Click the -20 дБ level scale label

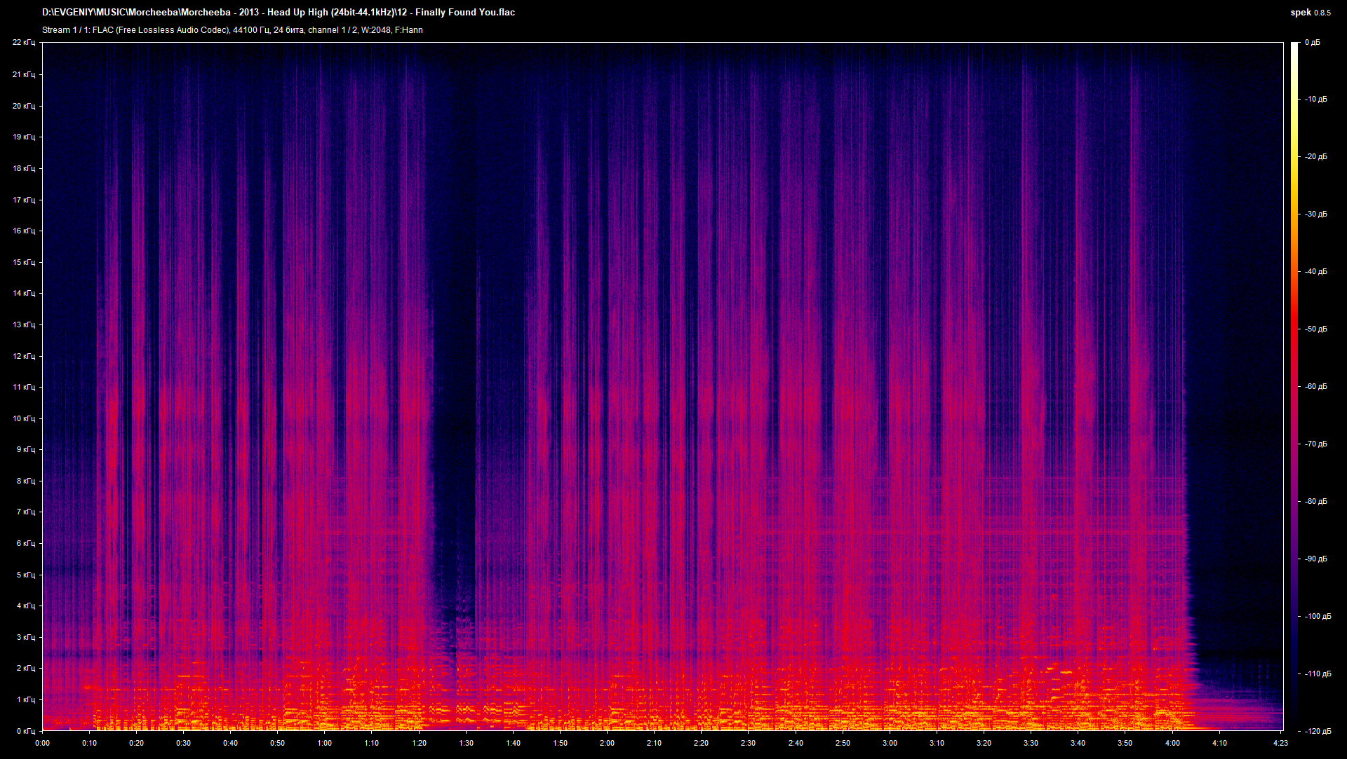coord(1316,157)
